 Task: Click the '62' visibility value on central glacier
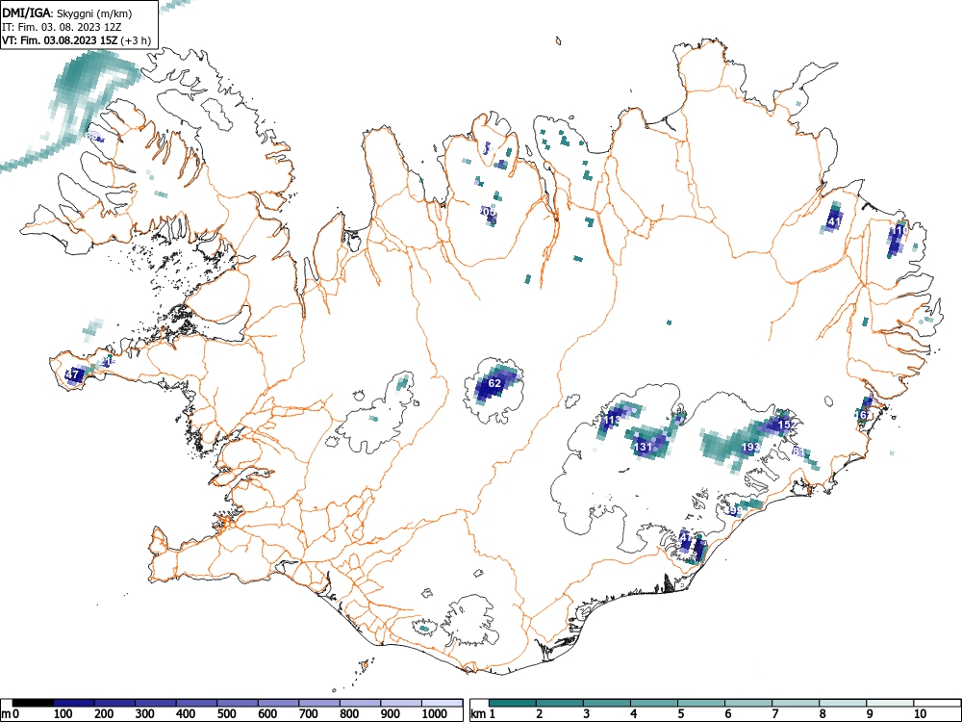494,383
